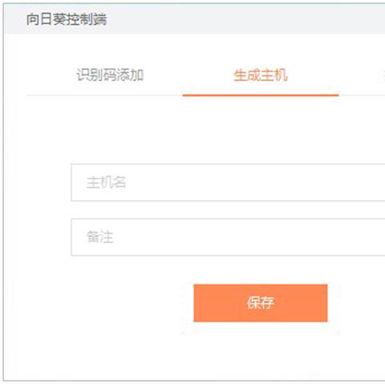385x384 pixels.
Task: Click the 主机名 input field
Action: tap(228, 182)
